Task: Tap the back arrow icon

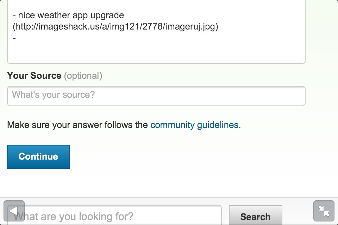Action: (x=14, y=211)
